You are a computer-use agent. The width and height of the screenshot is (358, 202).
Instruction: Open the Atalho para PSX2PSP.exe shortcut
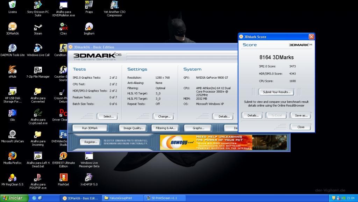[x=38, y=181]
